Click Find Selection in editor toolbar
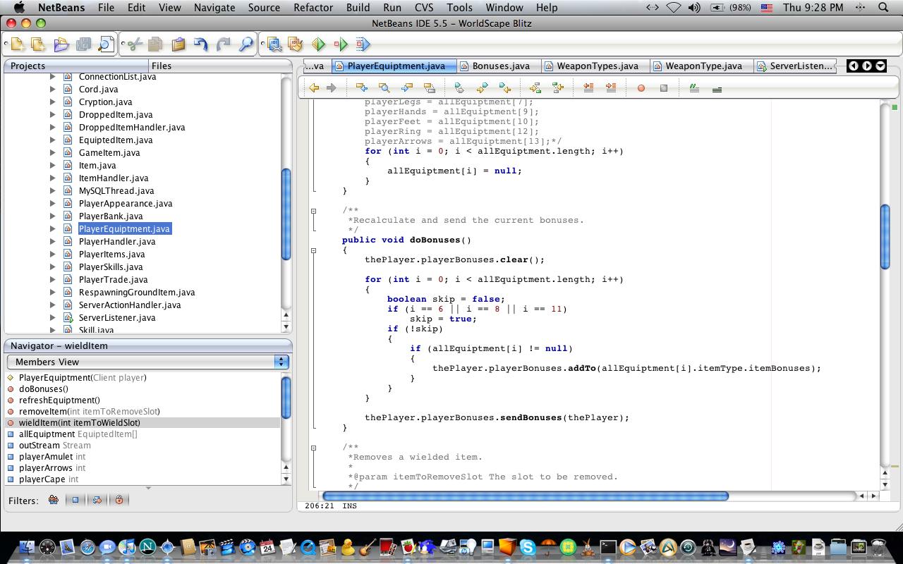This screenshot has width=903, height=564. [x=384, y=88]
